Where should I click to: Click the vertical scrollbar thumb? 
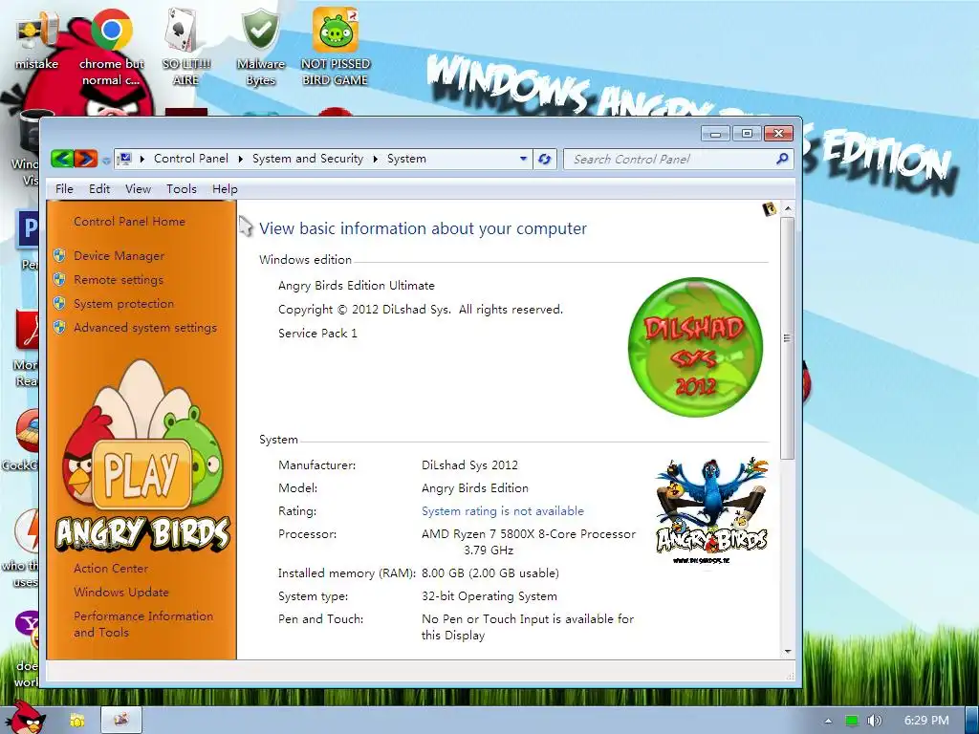(788, 337)
